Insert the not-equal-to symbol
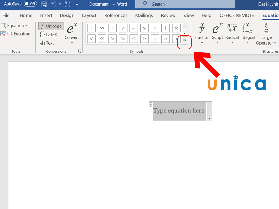The height and width of the screenshot is (209, 279). (123, 28)
